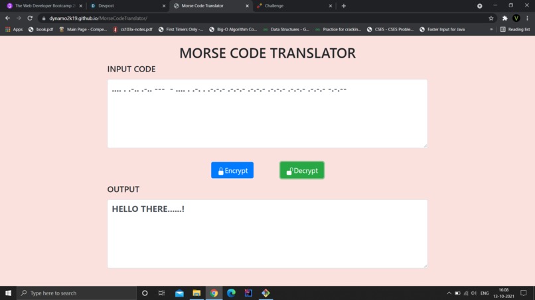The width and height of the screenshot is (535, 300).
Task: Expand the hidden bookmarks chevron
Action: pyautogui.click(x=491, y=29)
